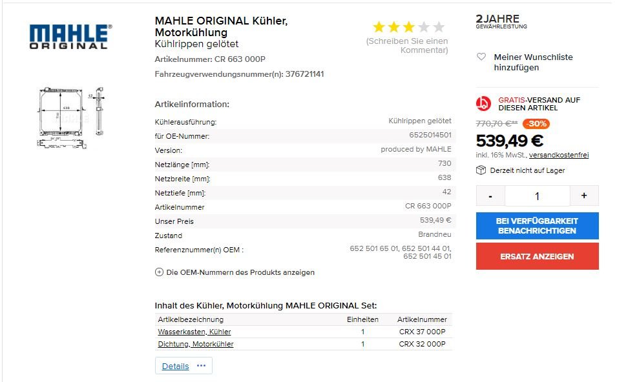Click the plus circle icon for OEM numbers
This screenshot has width=617, height=382.
tap(159, 272)
